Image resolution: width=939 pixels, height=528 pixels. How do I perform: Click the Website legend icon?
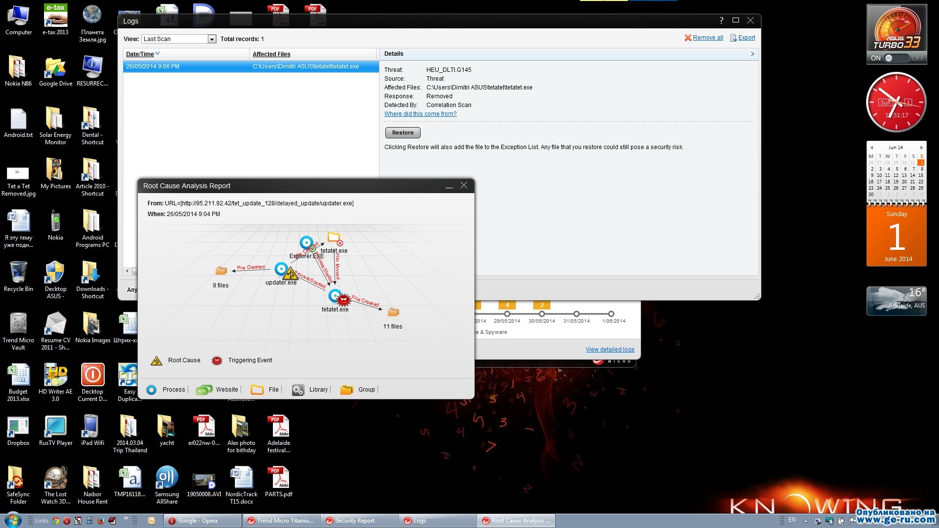click(204, 390)
